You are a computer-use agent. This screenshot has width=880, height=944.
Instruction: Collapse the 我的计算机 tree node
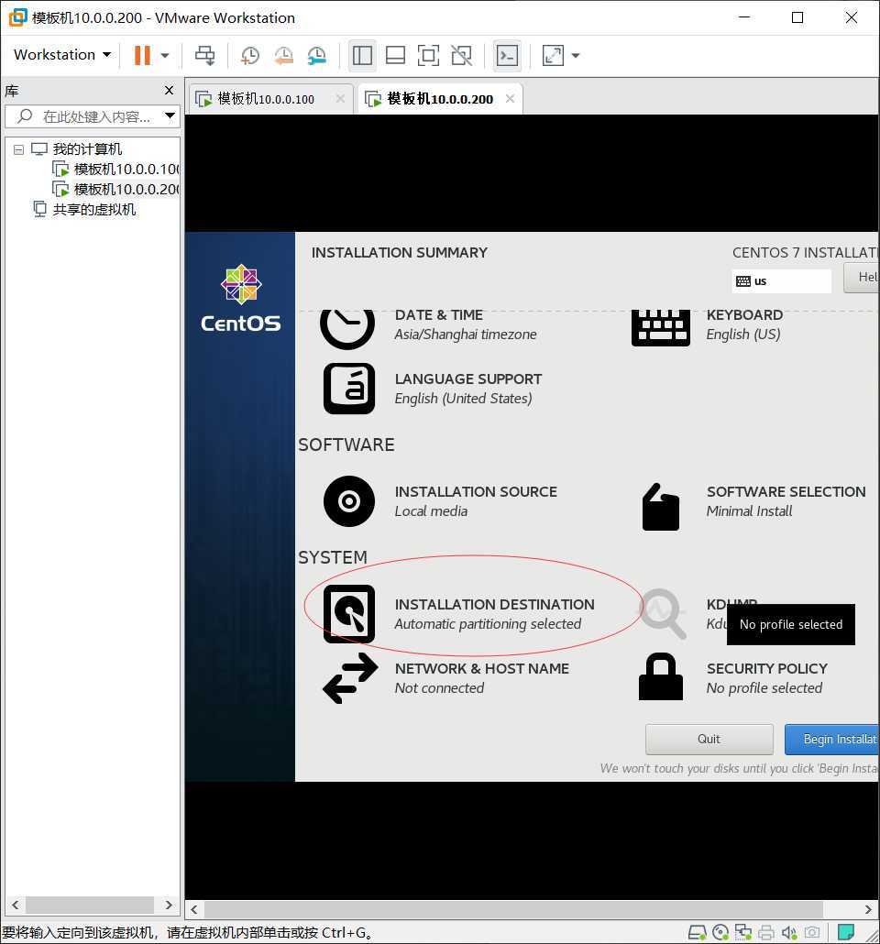click(18, 149)
